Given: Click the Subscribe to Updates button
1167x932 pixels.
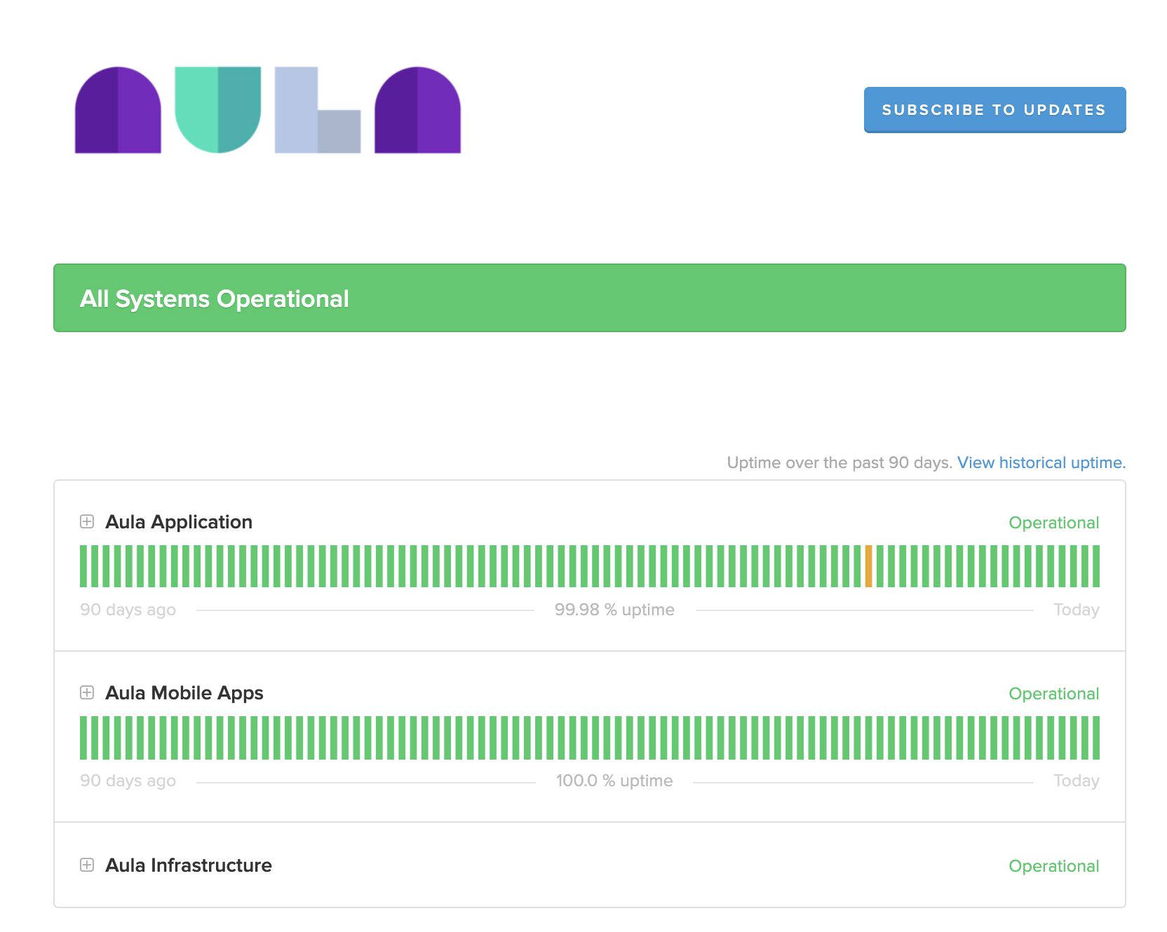Looking at the screenshot, I should [994, 110].
